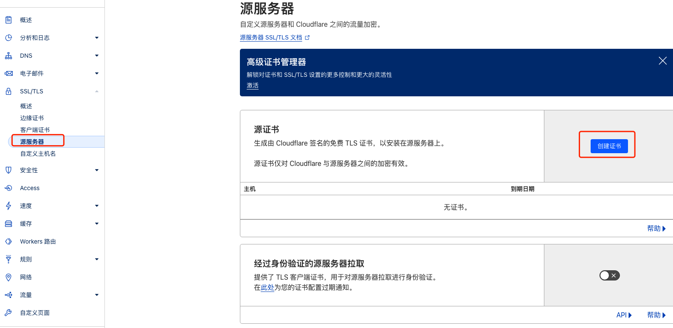This screenshot has width=673, height=328.
Task: Click the 电子邮件 envelope icon
Action: click(x=8, y=73)
